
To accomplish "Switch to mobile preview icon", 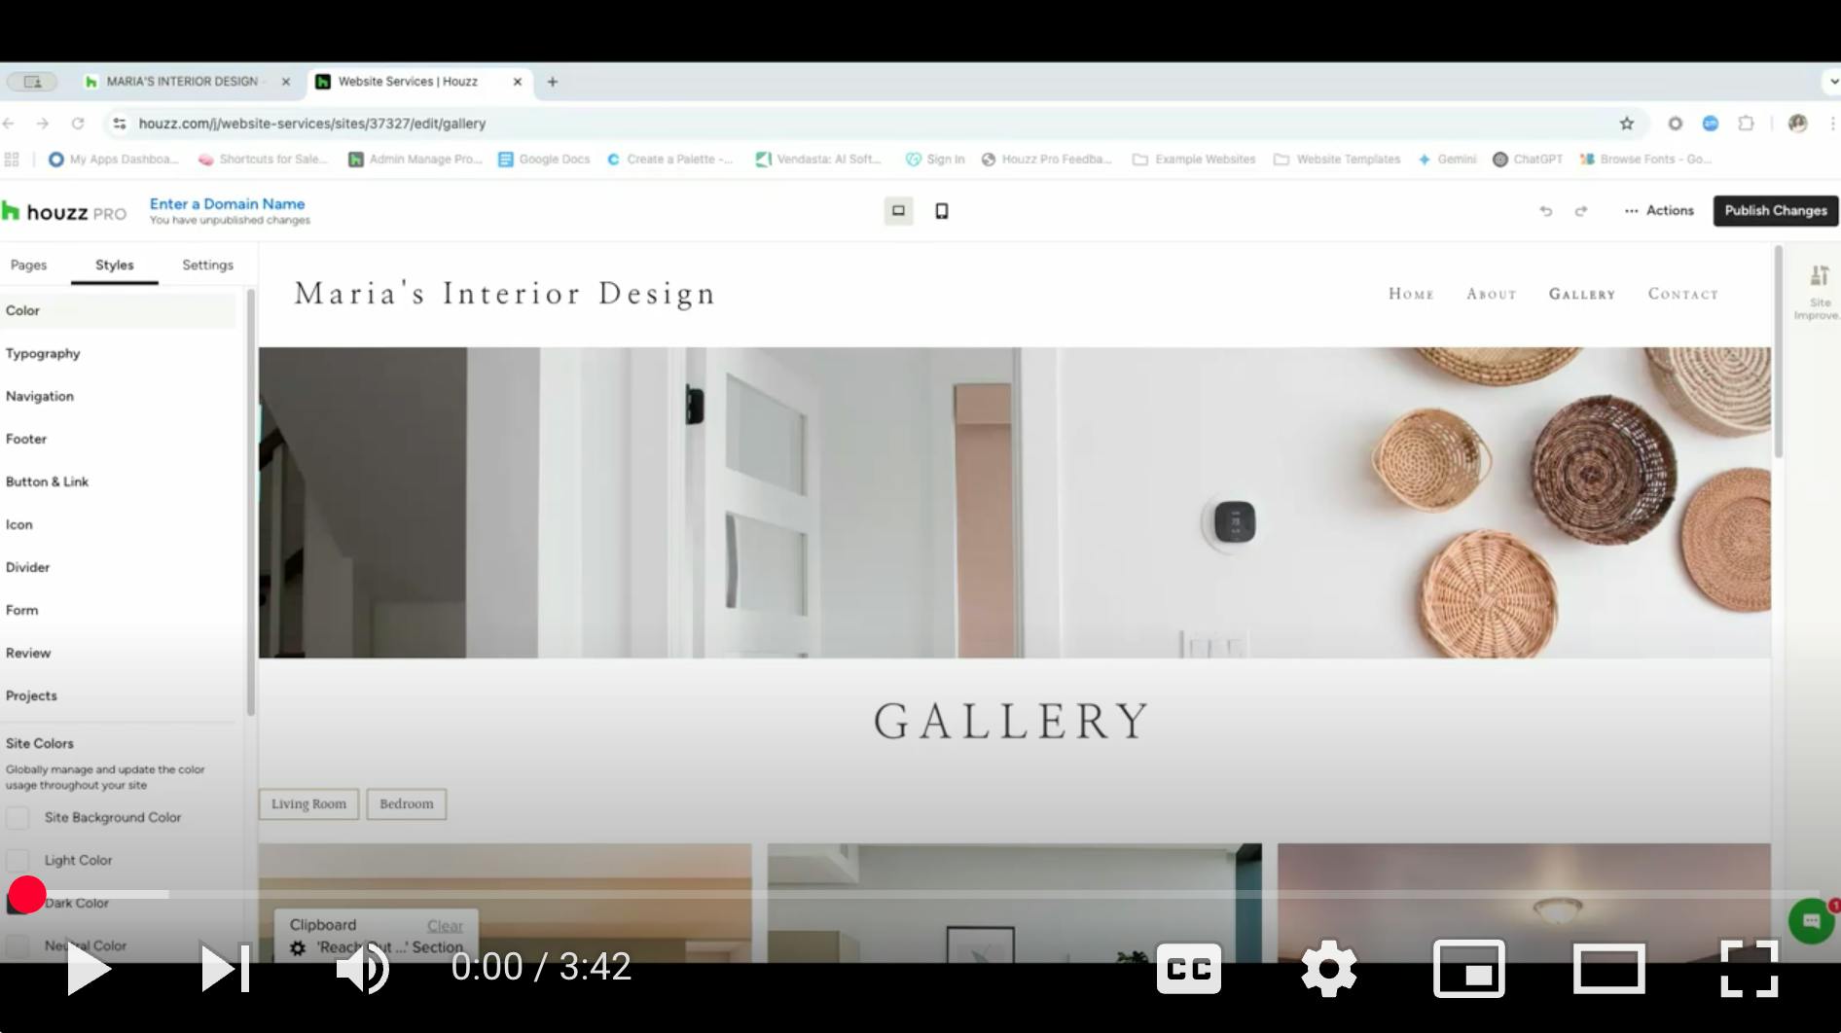I will [941, 211].
